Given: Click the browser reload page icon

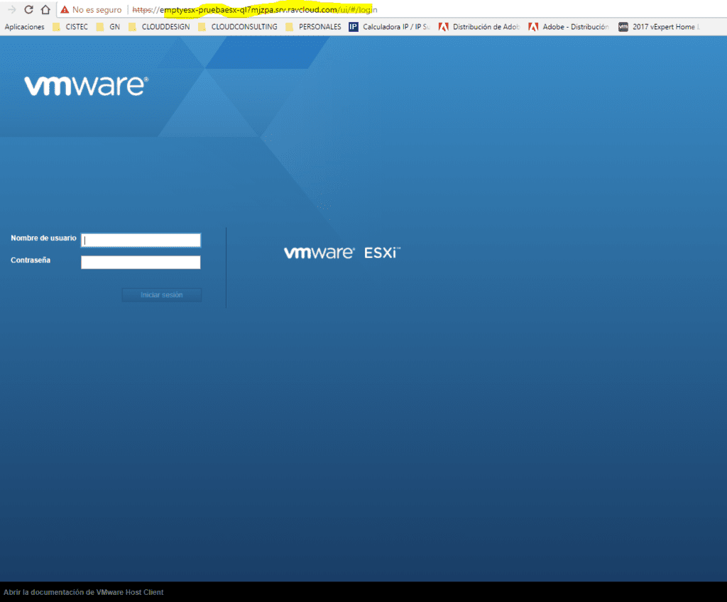Looking at the screenshot, I should coord(28,10).
